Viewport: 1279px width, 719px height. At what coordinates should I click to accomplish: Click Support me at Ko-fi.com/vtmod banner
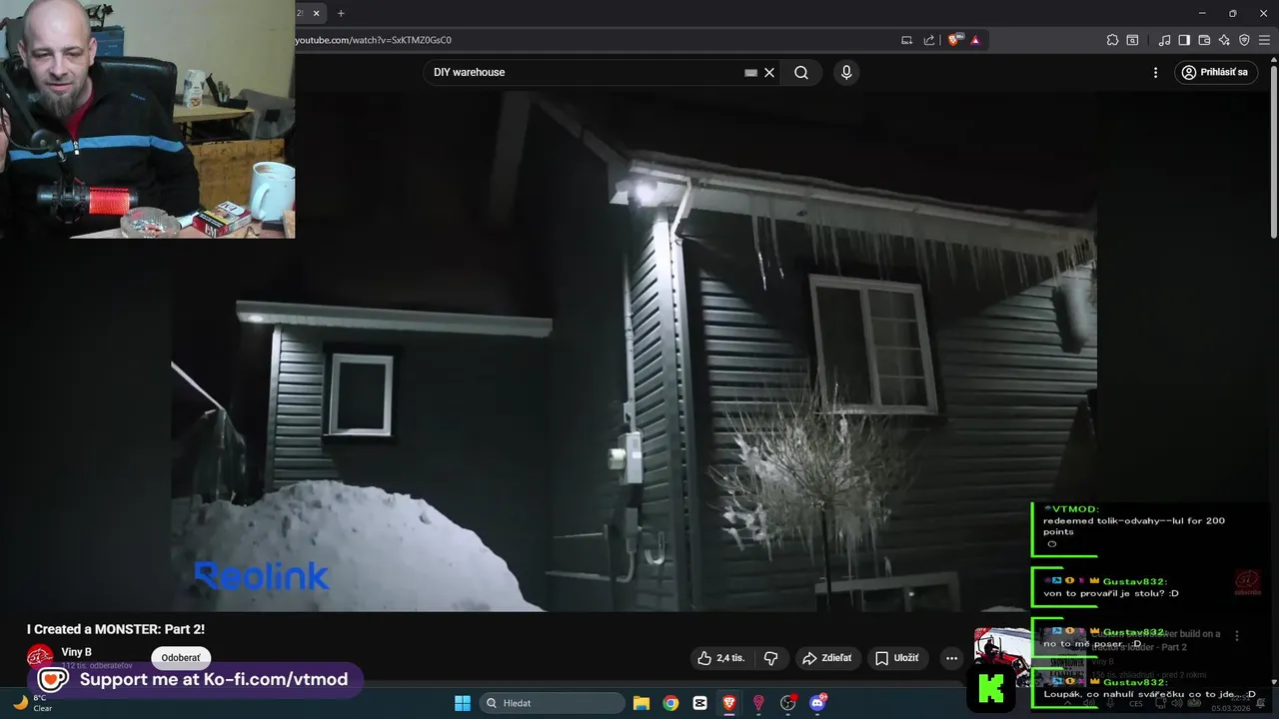click(x=194, y=680)
